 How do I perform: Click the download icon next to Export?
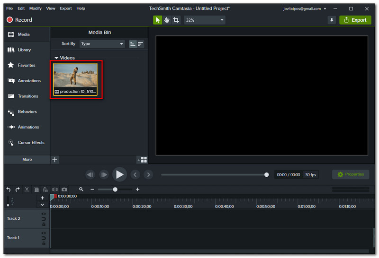coord(332,20)
